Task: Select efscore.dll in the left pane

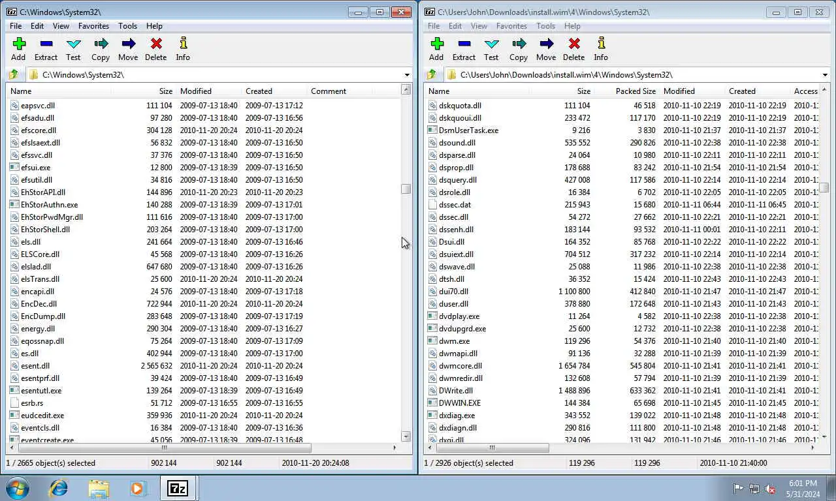Action: coord(39,130)
